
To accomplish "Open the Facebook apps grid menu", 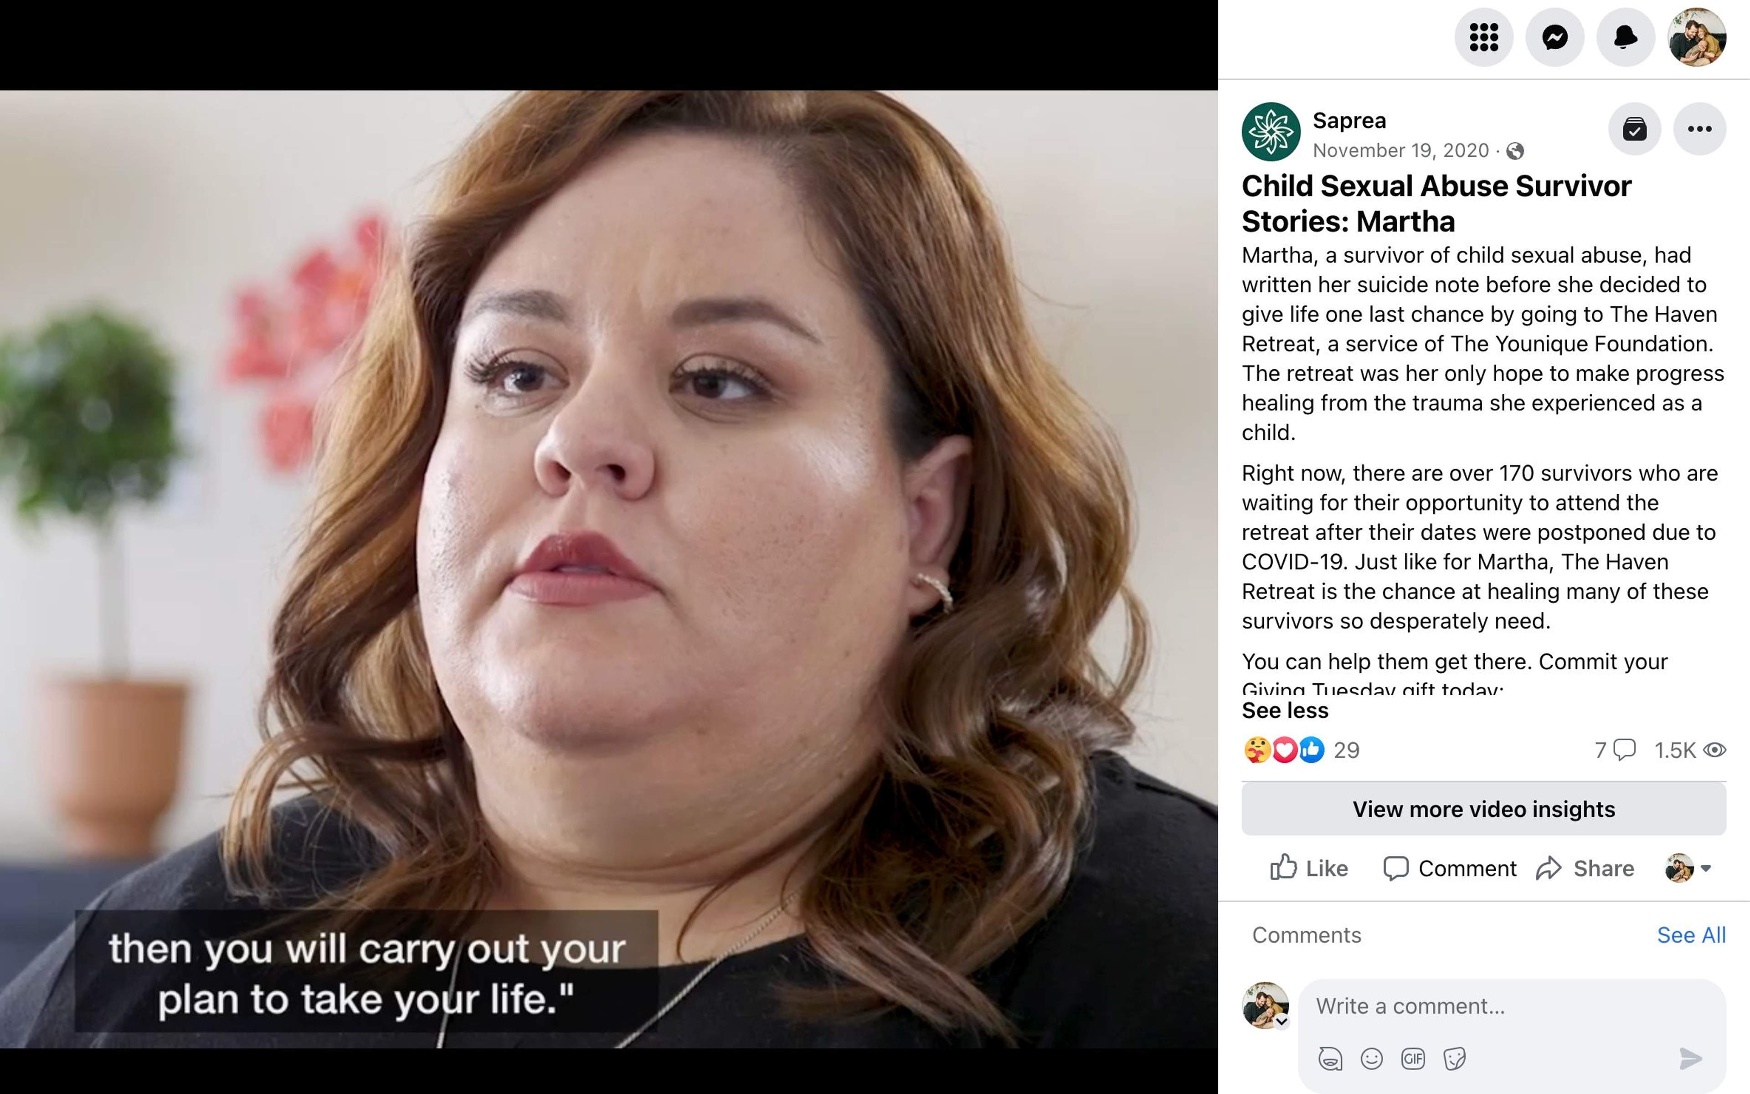I will [1483, 37].
